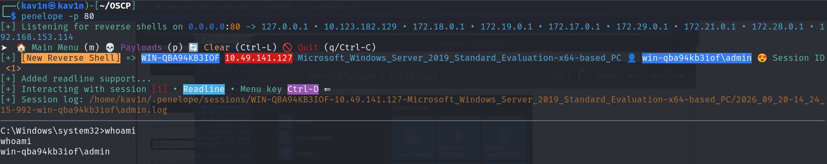The image size is (827, 164).
Task: Click the highlighted hostname WIN-QBA94KB3IOF
Action: pyautogui.click(x=180, y=58)
